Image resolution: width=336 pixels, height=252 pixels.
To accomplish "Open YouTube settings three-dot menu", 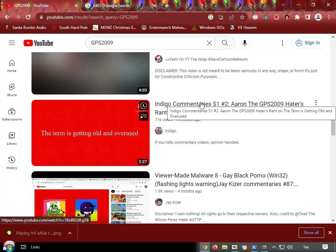I will point(283,43).
